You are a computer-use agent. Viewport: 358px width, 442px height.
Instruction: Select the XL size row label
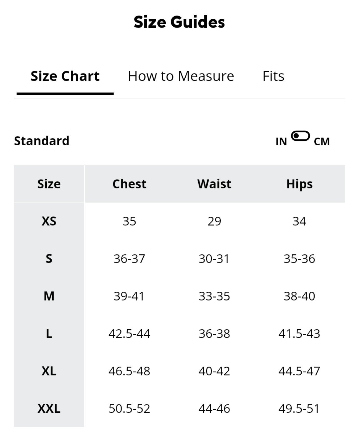pyautogui.click(x=49, y=371)
